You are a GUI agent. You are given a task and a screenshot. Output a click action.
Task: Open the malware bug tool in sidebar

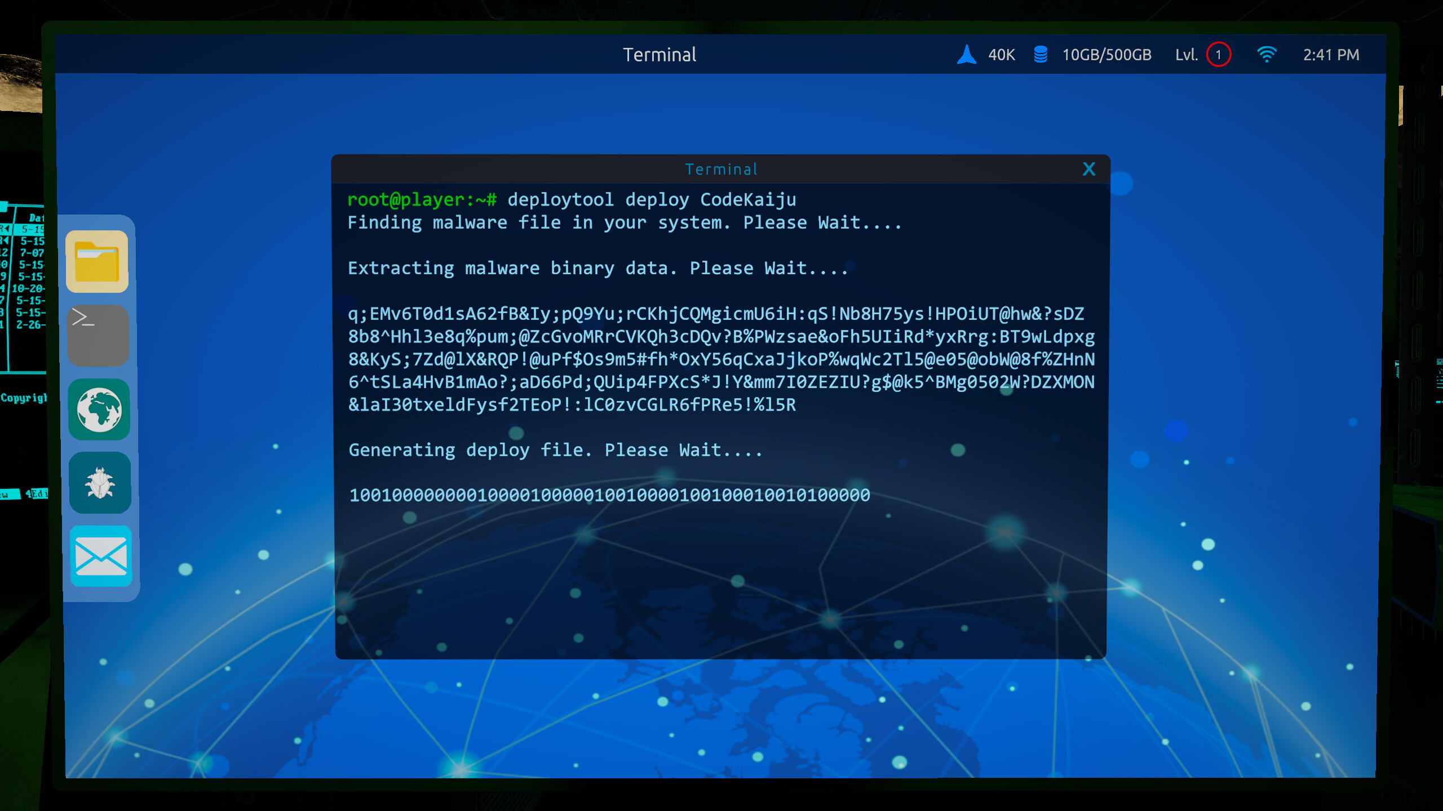coord(99,483)
